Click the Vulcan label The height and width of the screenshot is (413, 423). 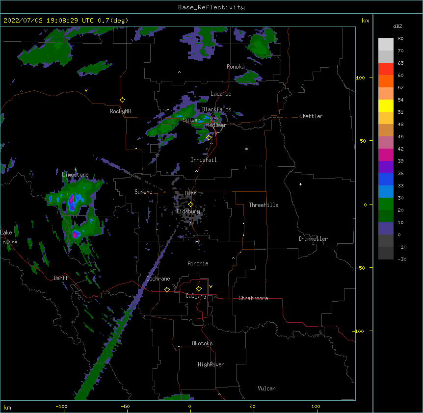[x=266, y=388]
